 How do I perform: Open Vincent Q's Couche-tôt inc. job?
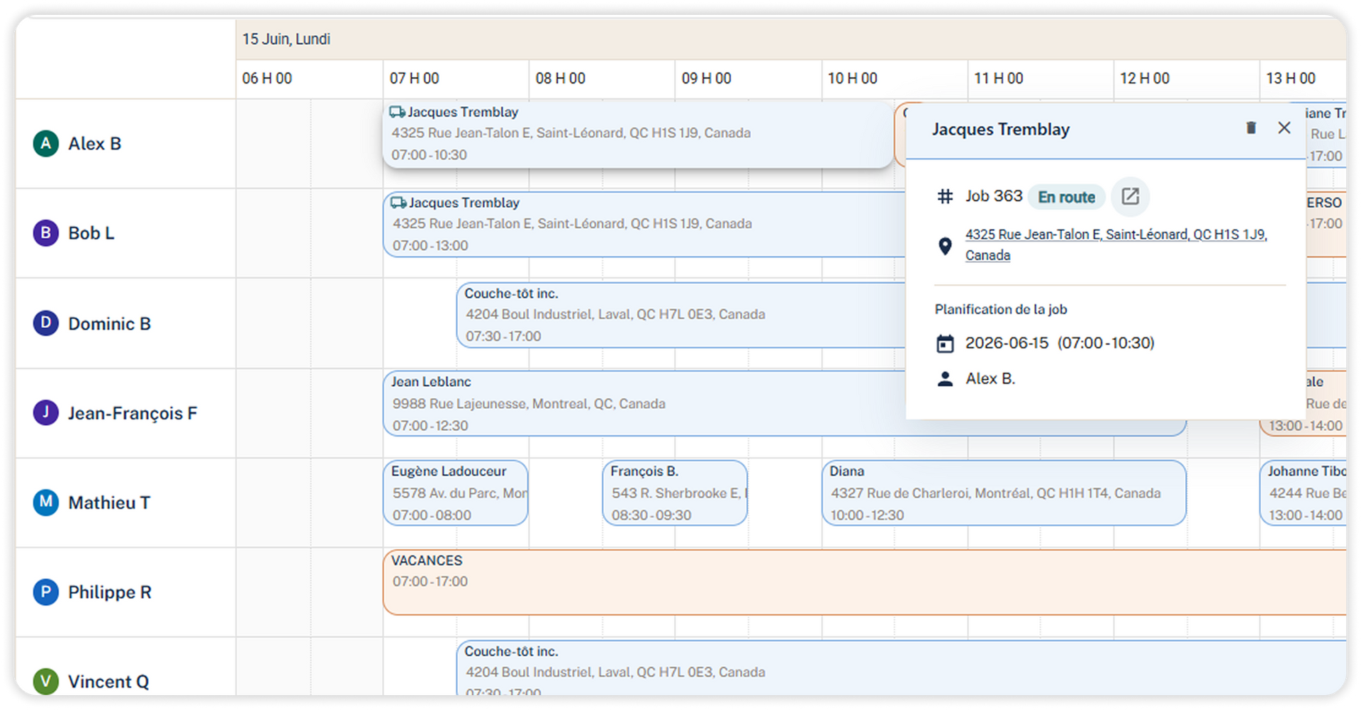pyautogui.click(x=902, y=667)
